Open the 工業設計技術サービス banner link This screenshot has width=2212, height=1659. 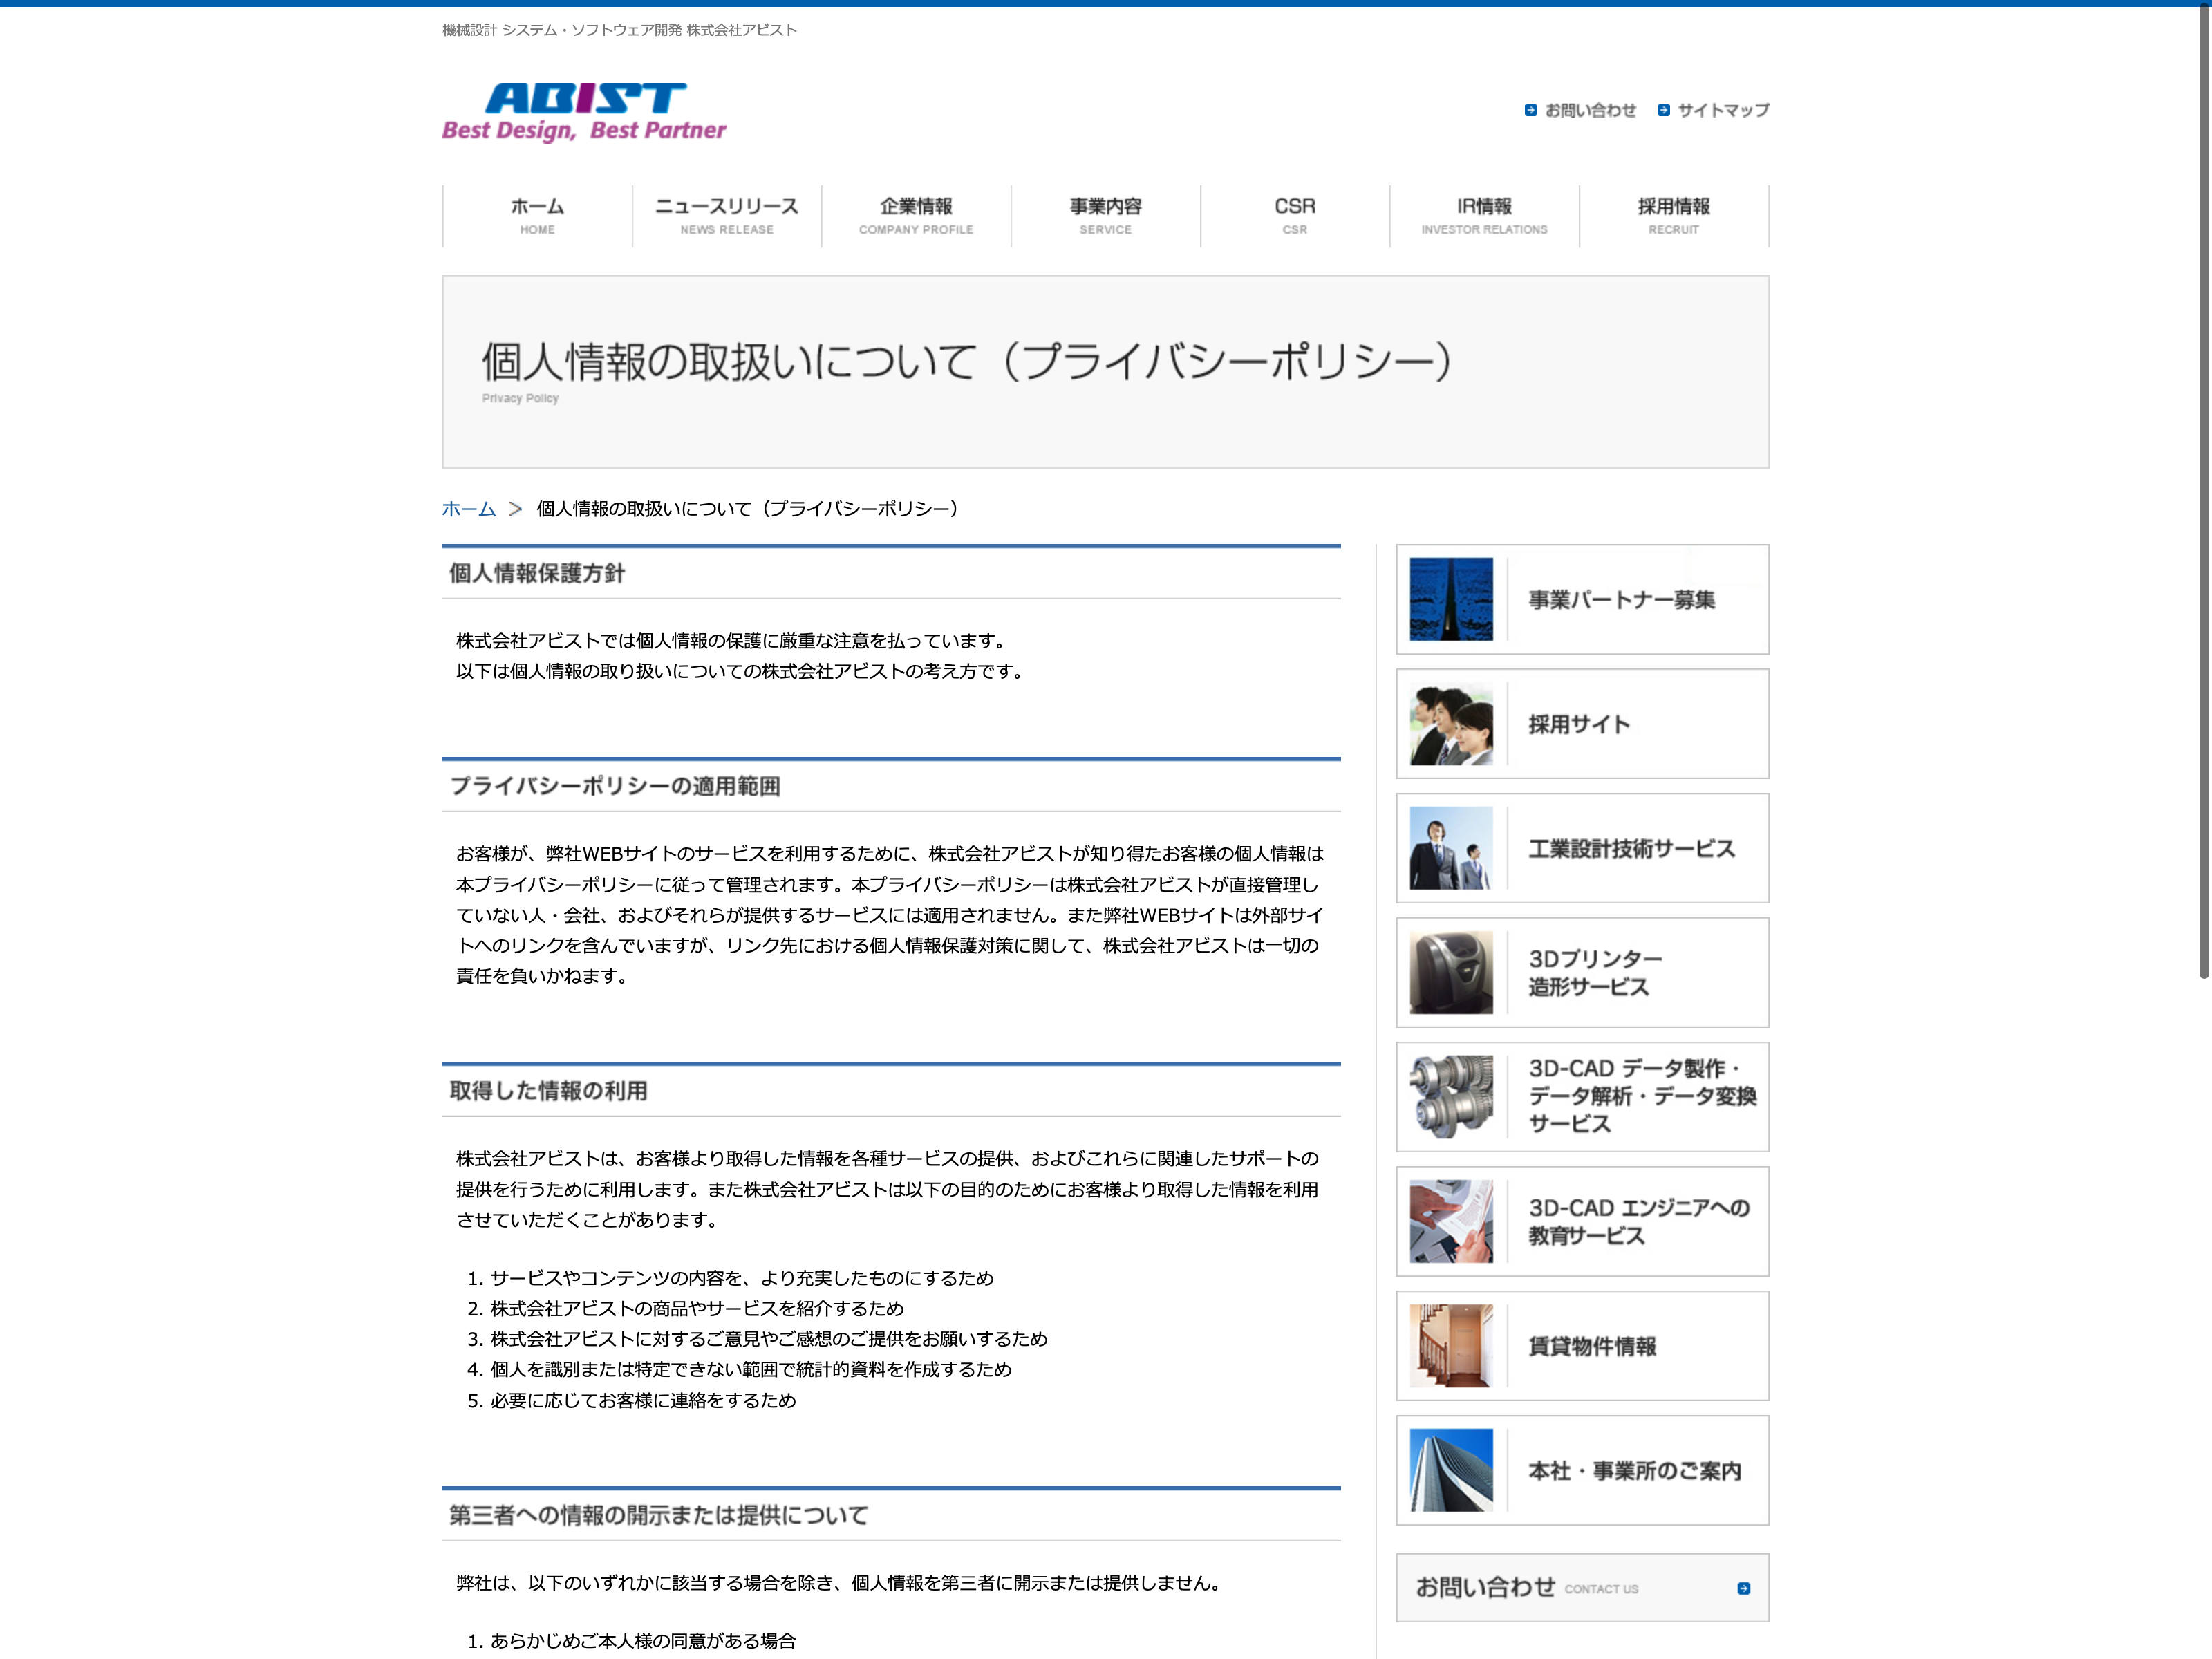[x=1631, y=849]
